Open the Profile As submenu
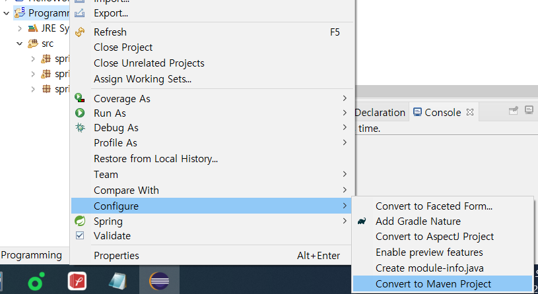Image resolution: width=538 pixels, height=294 pixels. coord(211,142)
